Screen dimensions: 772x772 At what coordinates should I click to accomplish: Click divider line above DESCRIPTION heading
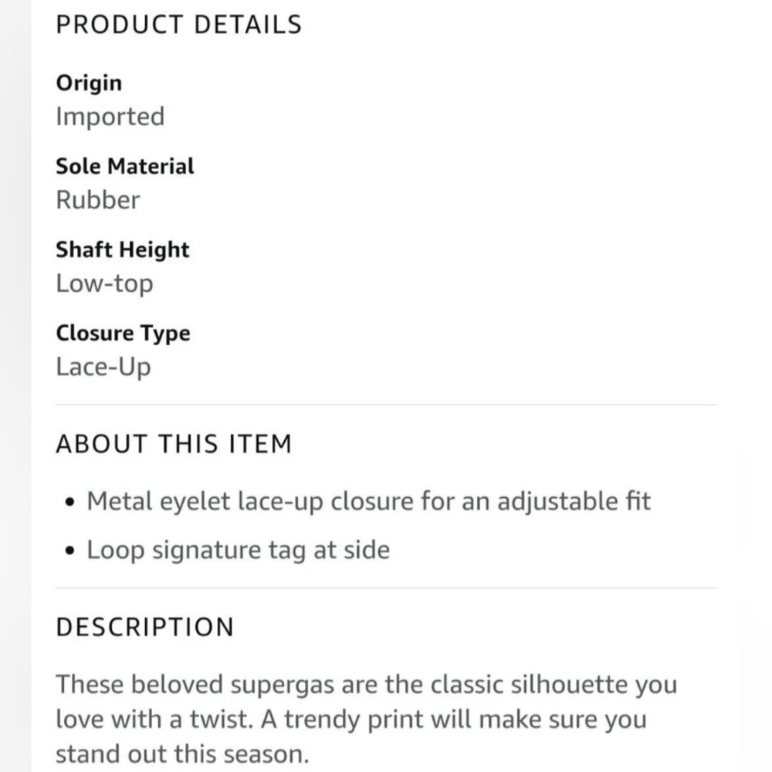(387, 587)
